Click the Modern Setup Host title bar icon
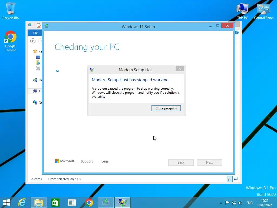The image size is (277, 208). point(91,70)
